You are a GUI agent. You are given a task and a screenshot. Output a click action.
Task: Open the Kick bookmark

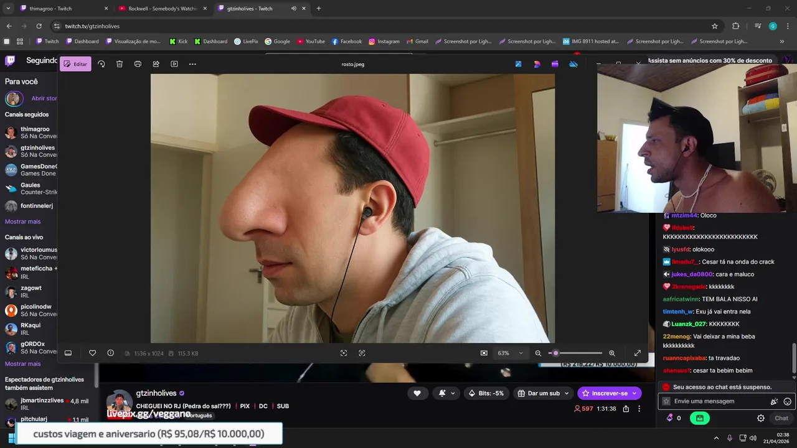coord(177,42)
